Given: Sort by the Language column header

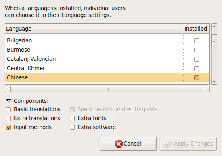Looking at the screenshot, I should click(x=94, y=29).
